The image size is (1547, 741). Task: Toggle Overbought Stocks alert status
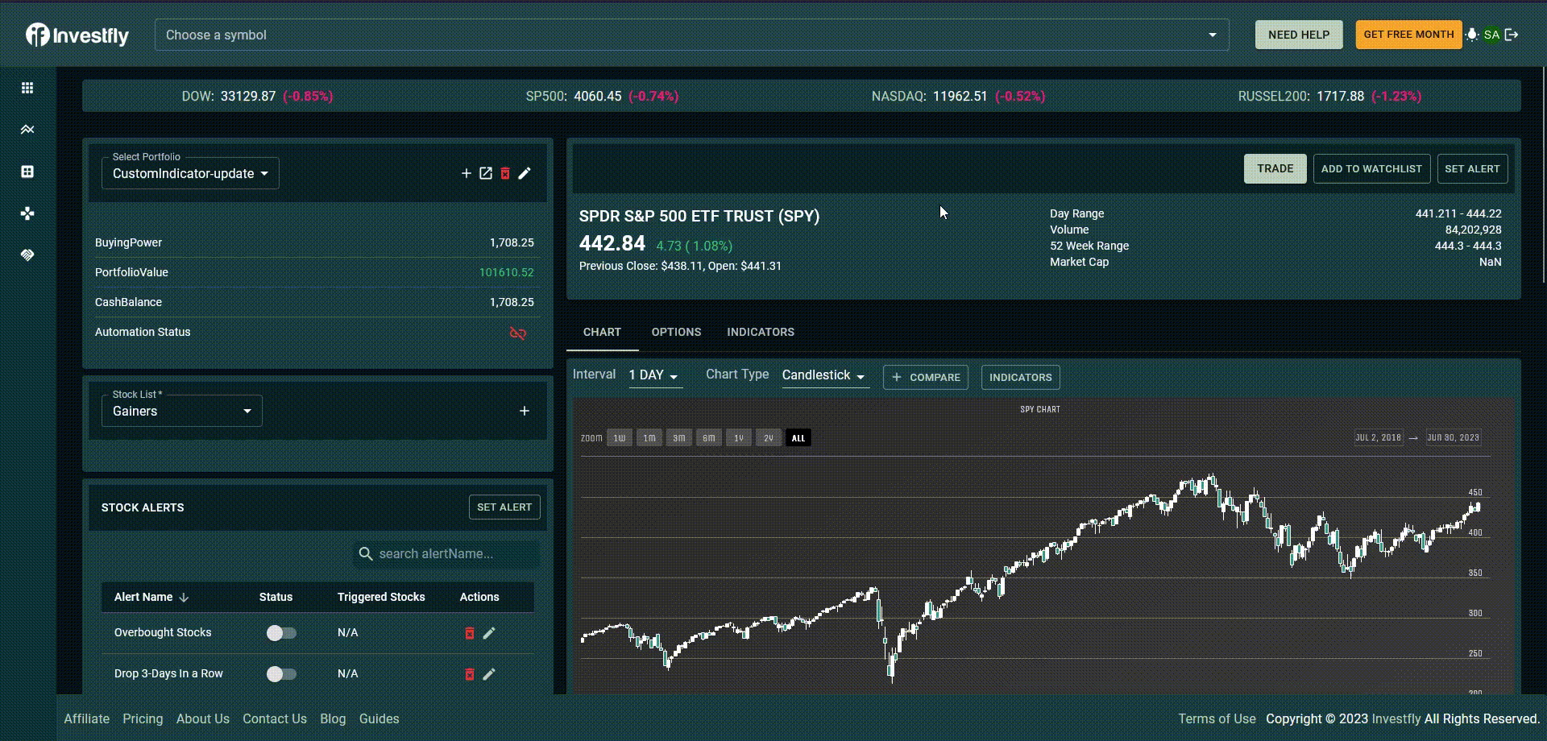281,633
